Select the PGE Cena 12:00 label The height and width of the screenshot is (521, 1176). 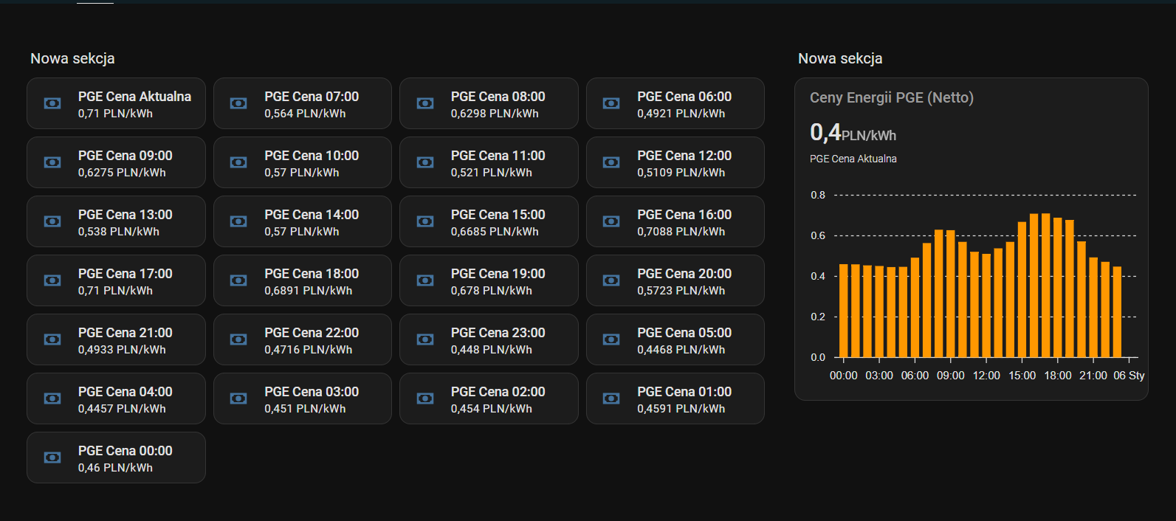tap(684, 156)
